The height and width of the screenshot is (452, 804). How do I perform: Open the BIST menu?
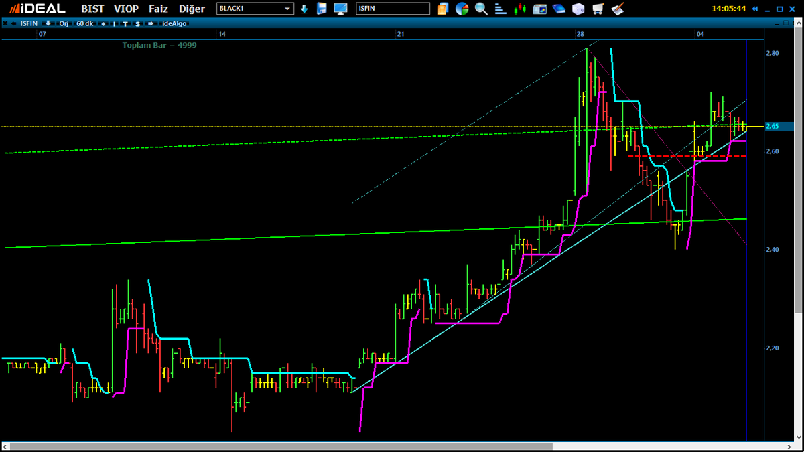[92, 9]
